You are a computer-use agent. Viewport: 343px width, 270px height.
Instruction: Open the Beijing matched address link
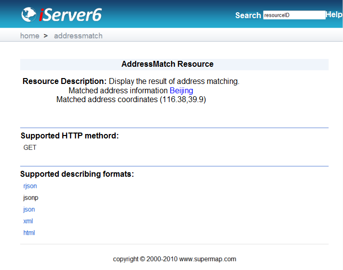[x=181, y=91]
